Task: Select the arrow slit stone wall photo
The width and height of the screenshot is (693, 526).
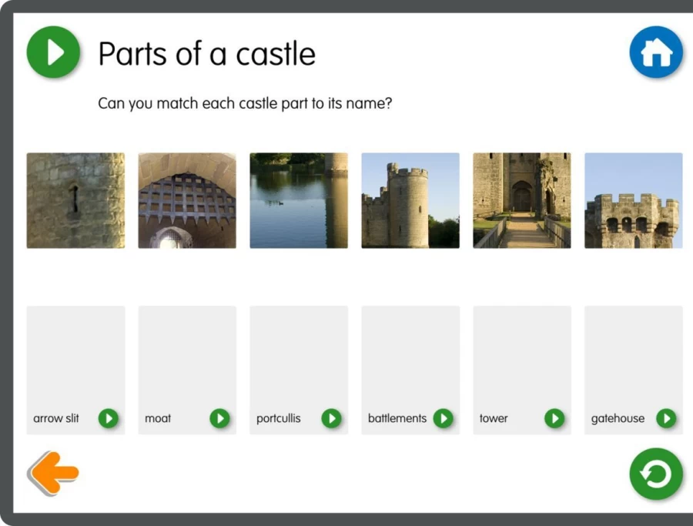Action: click(x=75, y=201)
